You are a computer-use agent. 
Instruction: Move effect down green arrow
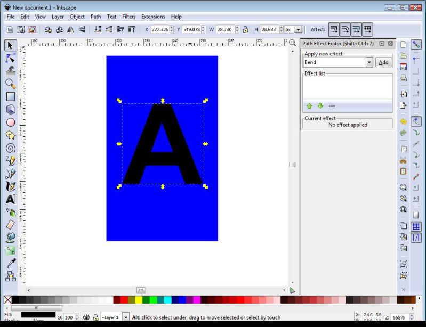click(x=320, y=106)
